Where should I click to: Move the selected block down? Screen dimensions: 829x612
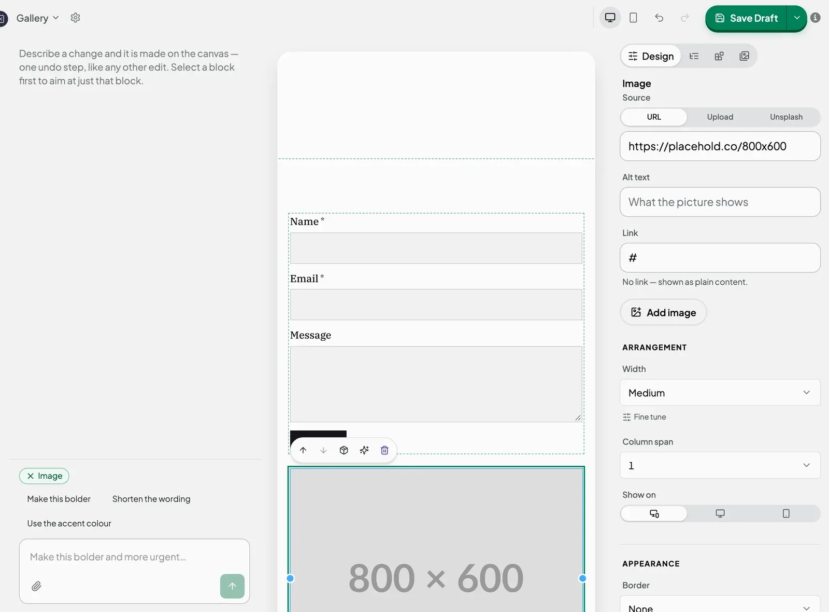(323, 450)
